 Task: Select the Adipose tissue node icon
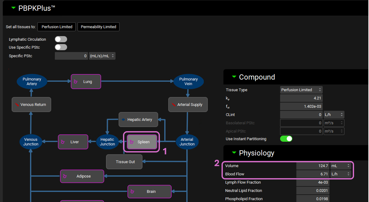click(x=65, y=176)
